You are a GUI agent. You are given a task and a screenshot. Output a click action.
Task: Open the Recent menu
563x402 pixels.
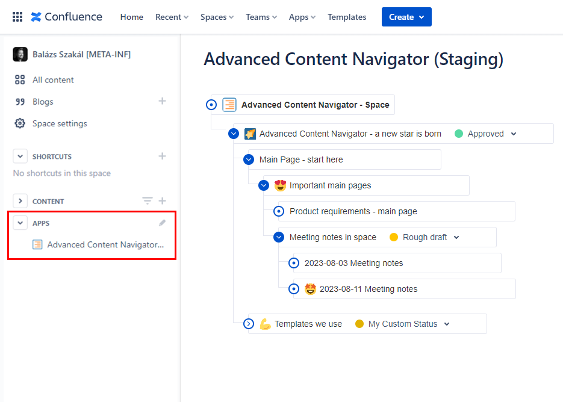tap(172, 17)
